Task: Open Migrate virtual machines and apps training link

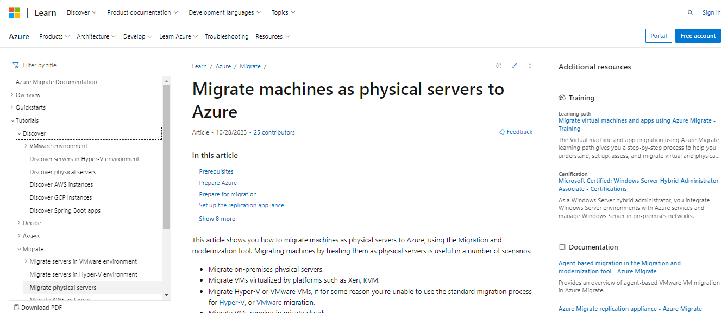Action: point(637,125)
